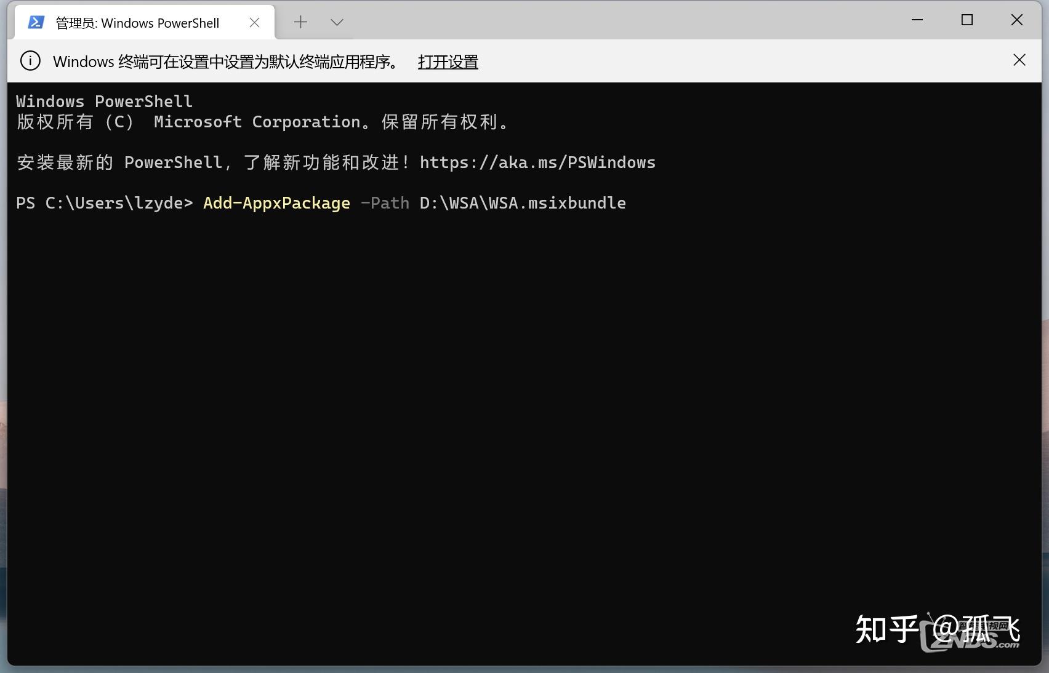This screenshot has height=673, width=1049.
Task: Open a new terminal tab
Action: [x=300, y=23]
